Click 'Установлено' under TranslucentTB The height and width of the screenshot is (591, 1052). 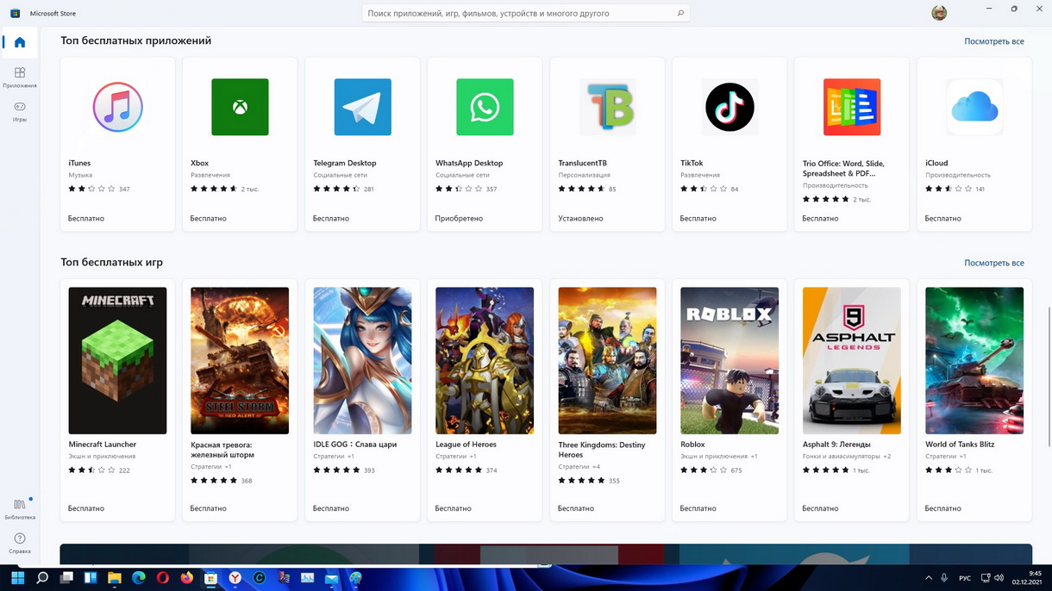click(x=580, y=219)
